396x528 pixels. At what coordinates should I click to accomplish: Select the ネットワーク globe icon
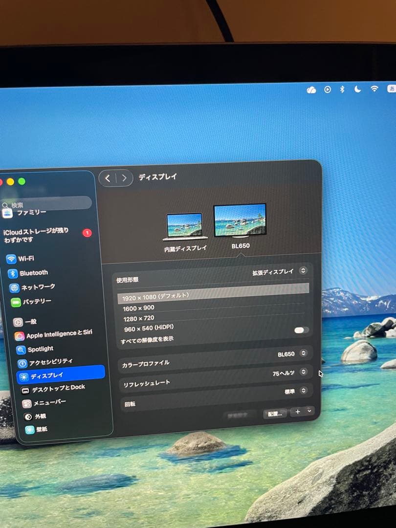tap(14, 287)
